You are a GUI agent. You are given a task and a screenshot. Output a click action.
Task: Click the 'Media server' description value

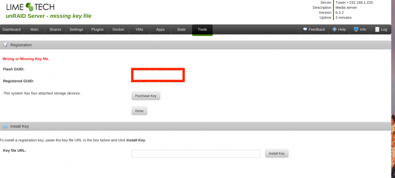(346, 7)
